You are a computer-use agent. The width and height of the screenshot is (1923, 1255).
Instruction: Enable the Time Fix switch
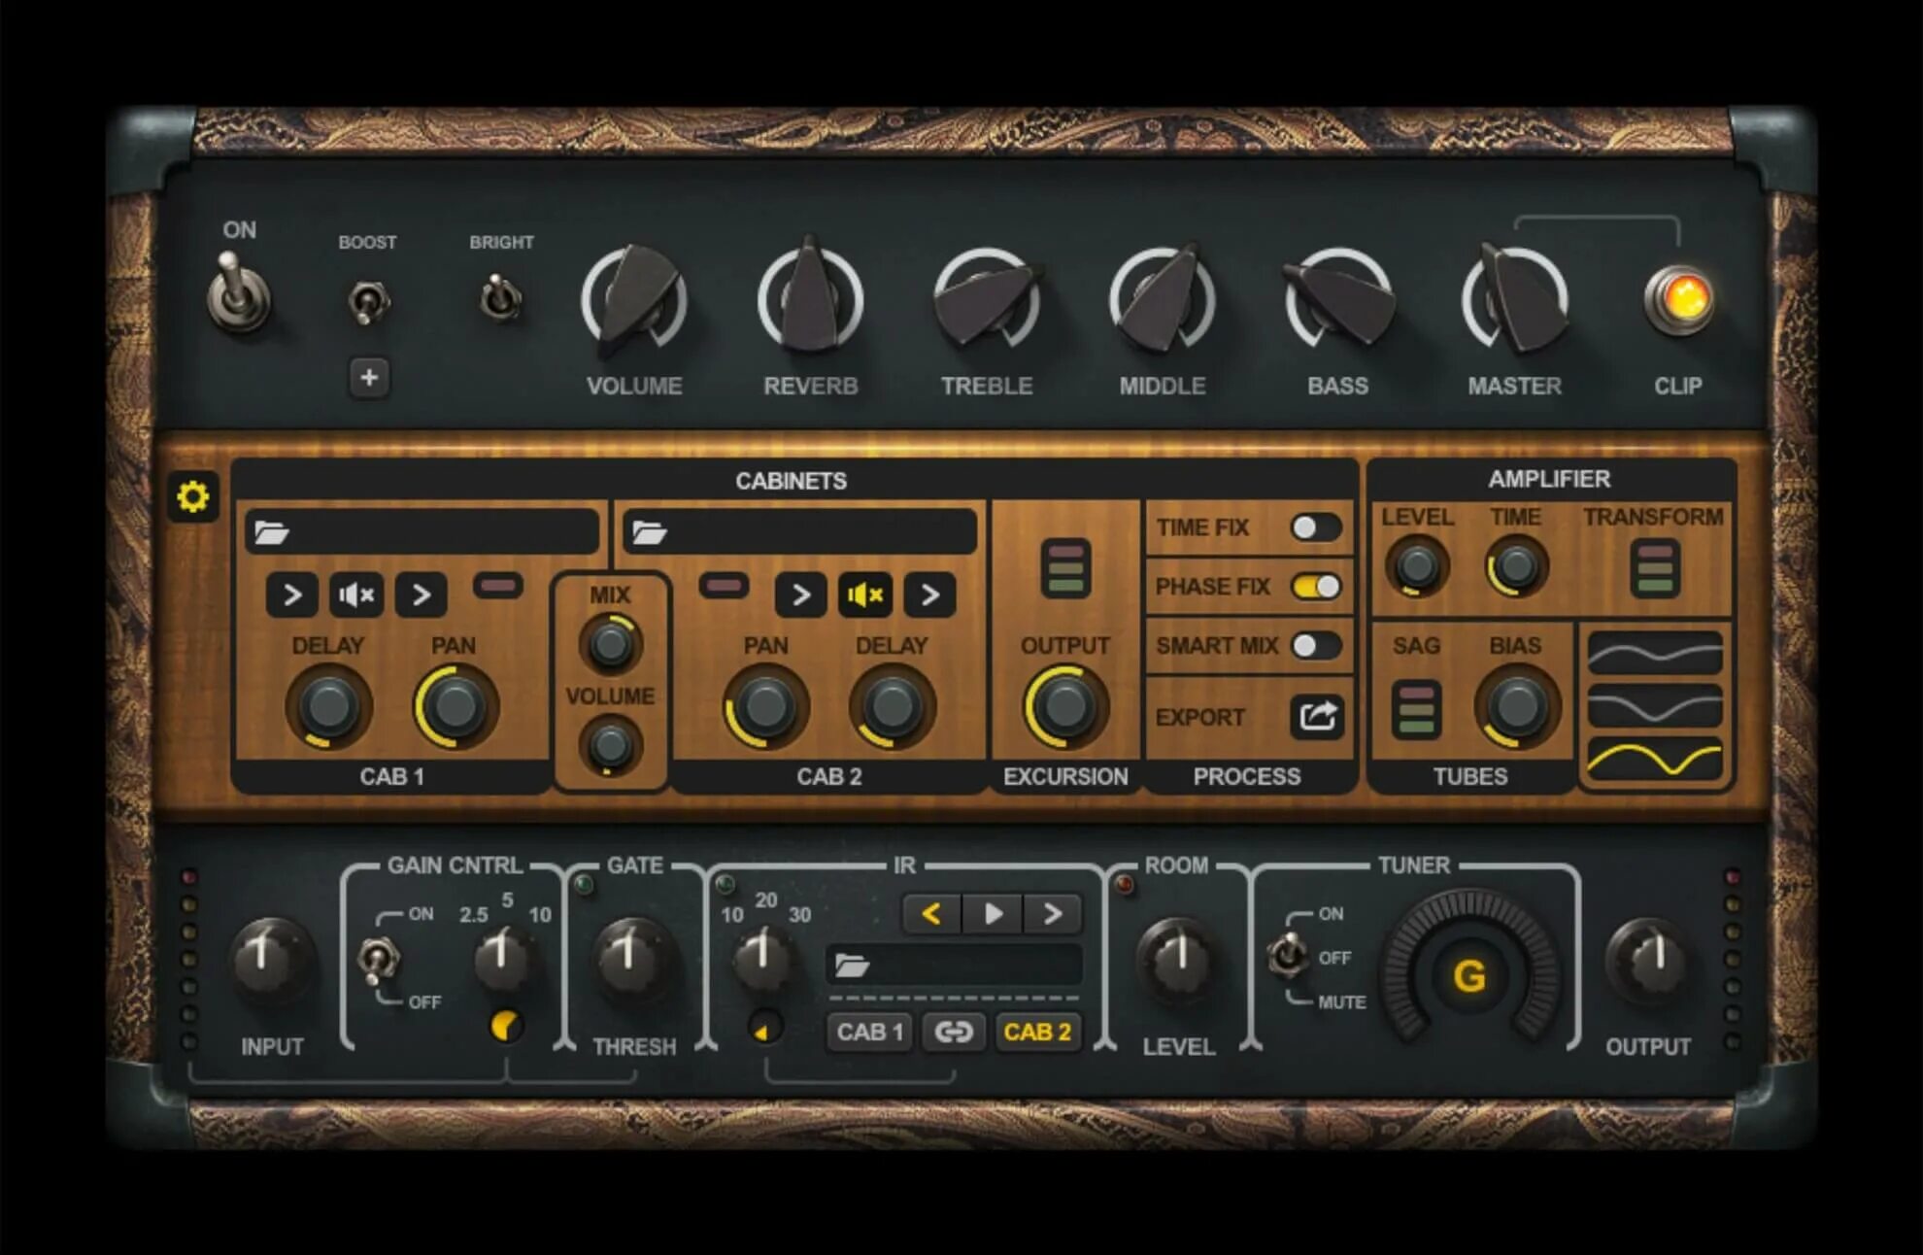click(1316, 527)
